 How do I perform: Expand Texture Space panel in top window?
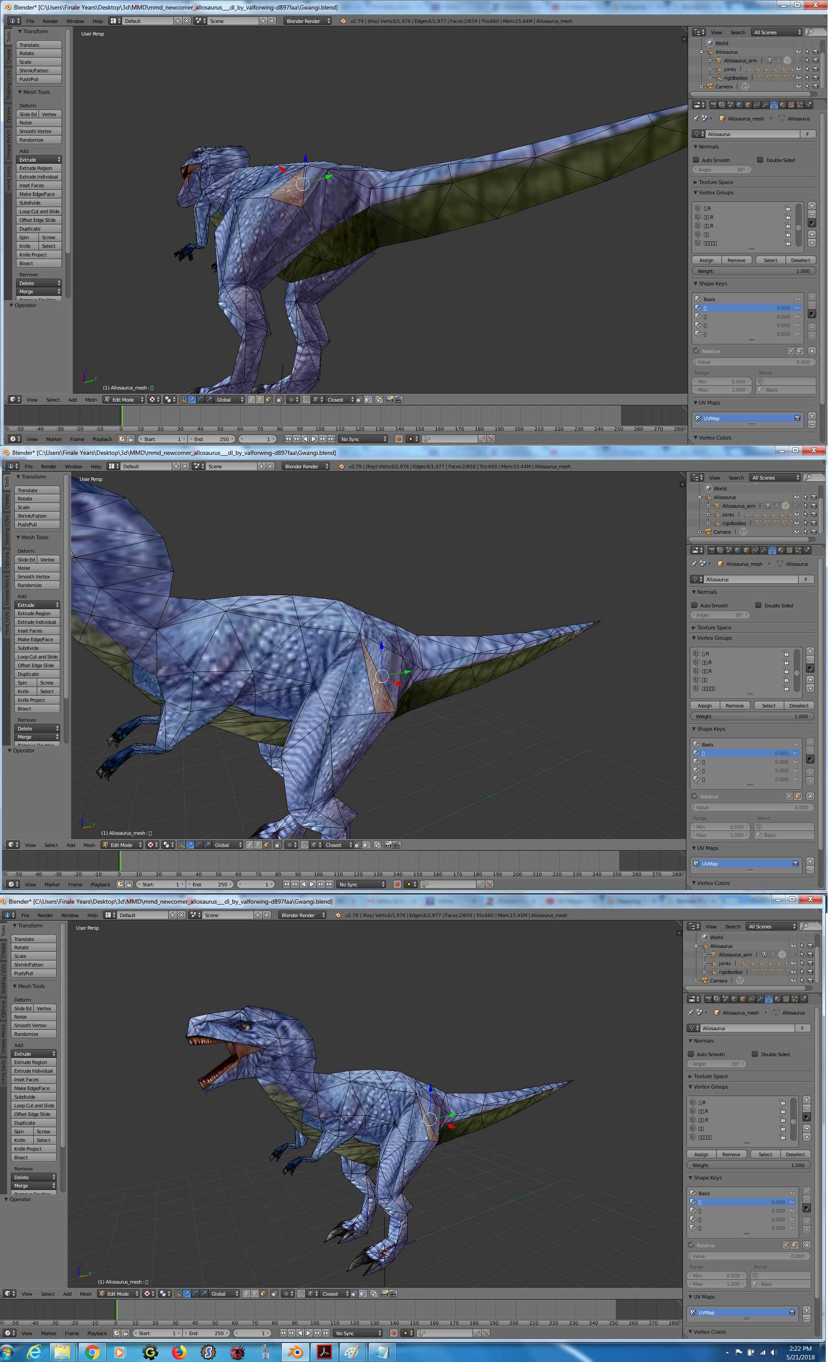(x=716, y=182)
